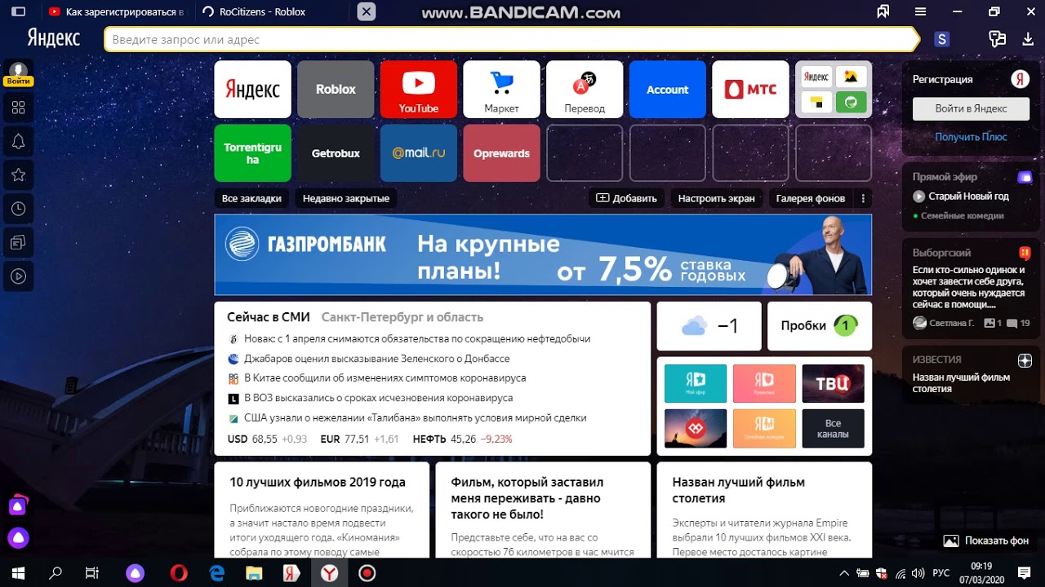Viewport: 1045px width, 587px height.
Task: Open the Account speed dial tile
Action: pos(668,90)
